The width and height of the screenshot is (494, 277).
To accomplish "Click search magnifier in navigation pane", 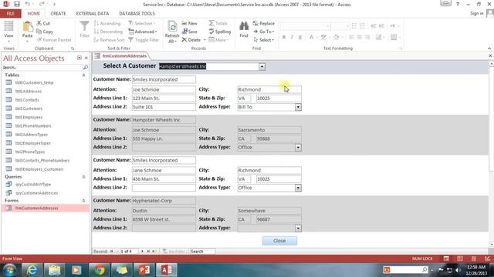I will 85,67.
